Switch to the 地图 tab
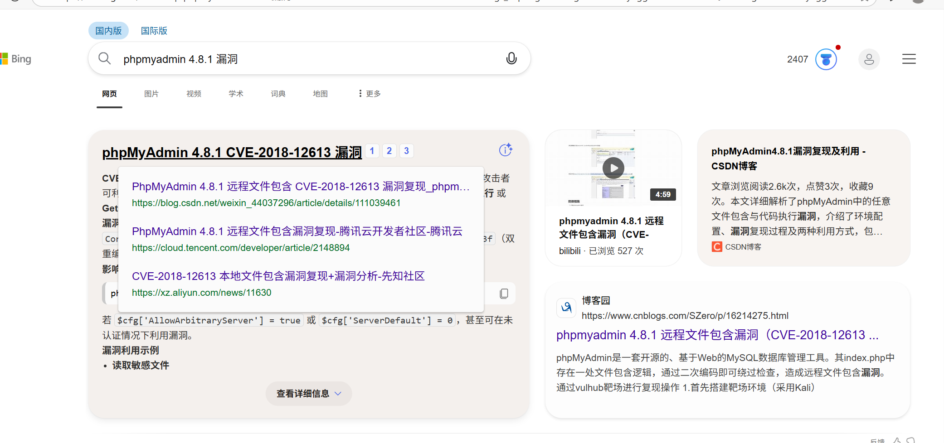The width and height of the screenshot is (944, 443). click(320, 94)
